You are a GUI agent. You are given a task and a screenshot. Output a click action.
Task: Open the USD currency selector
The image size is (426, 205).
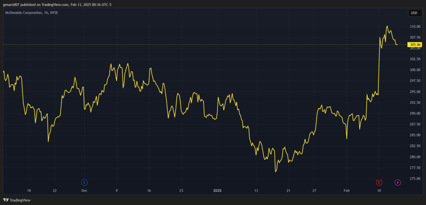[x=414, y=13]
